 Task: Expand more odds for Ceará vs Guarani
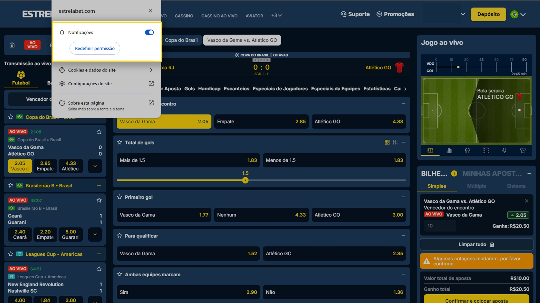95,235
